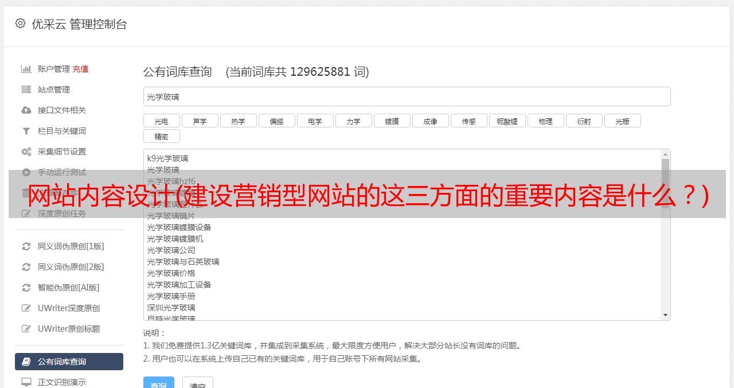Select the 光学玻璃手册 result line
Screen dimensions: 734x388
pyautogui.click(x=171, y=296)
